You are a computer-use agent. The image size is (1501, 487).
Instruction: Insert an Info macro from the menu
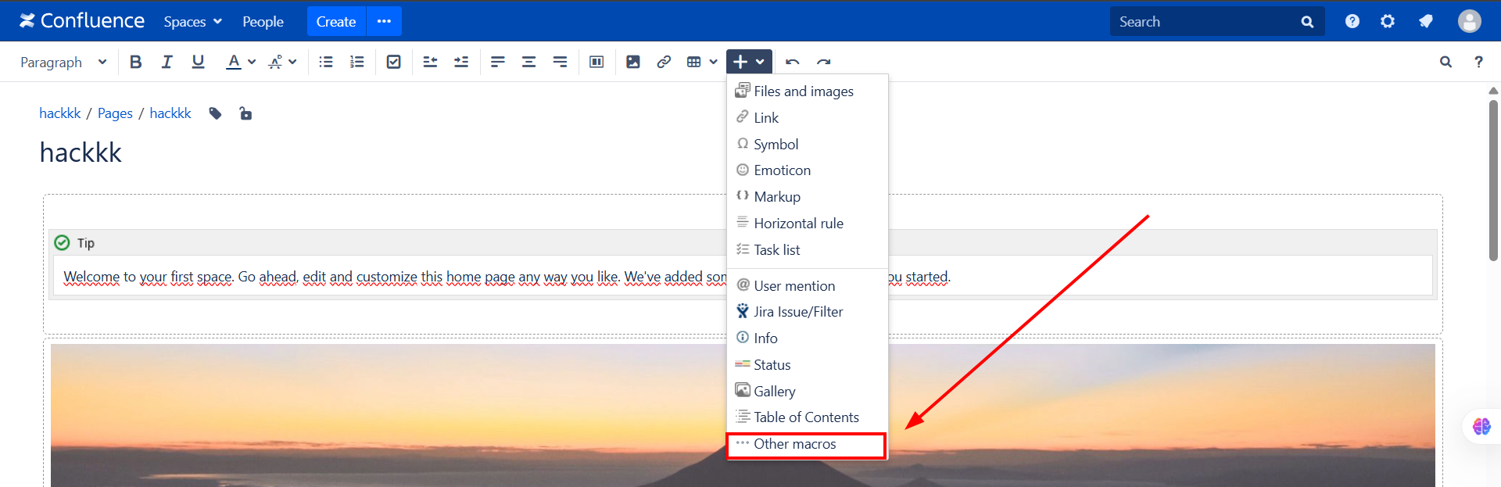[x=807, y=338]
